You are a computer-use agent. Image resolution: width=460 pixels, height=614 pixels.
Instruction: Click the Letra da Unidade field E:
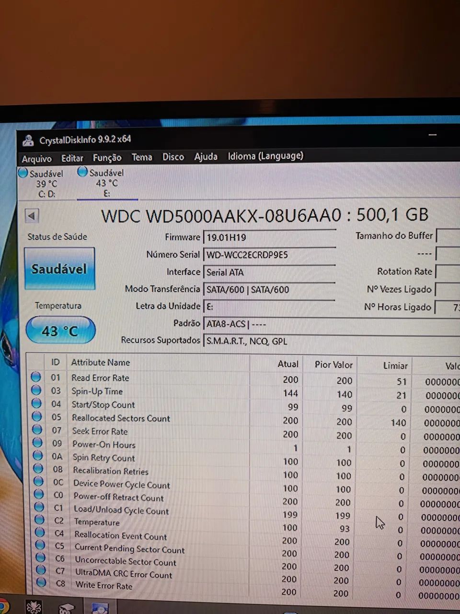click(269, 307)
